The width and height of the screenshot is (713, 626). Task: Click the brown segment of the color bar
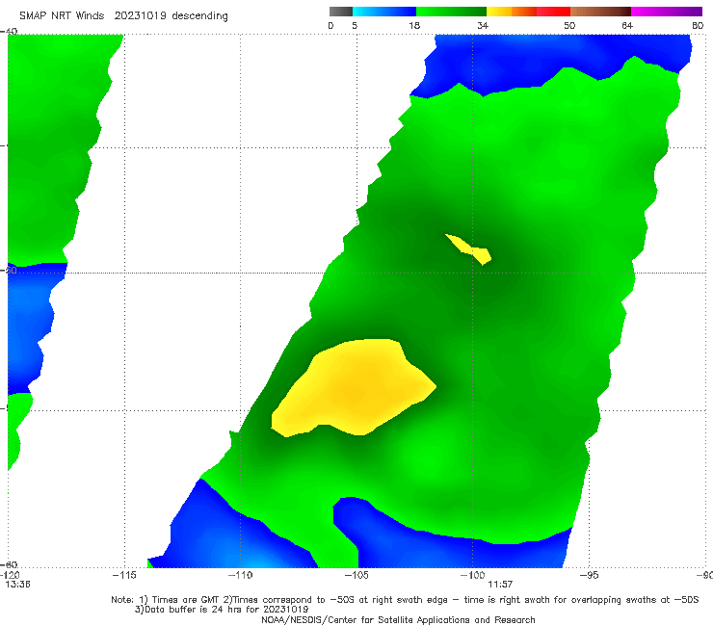click(600, 12)
